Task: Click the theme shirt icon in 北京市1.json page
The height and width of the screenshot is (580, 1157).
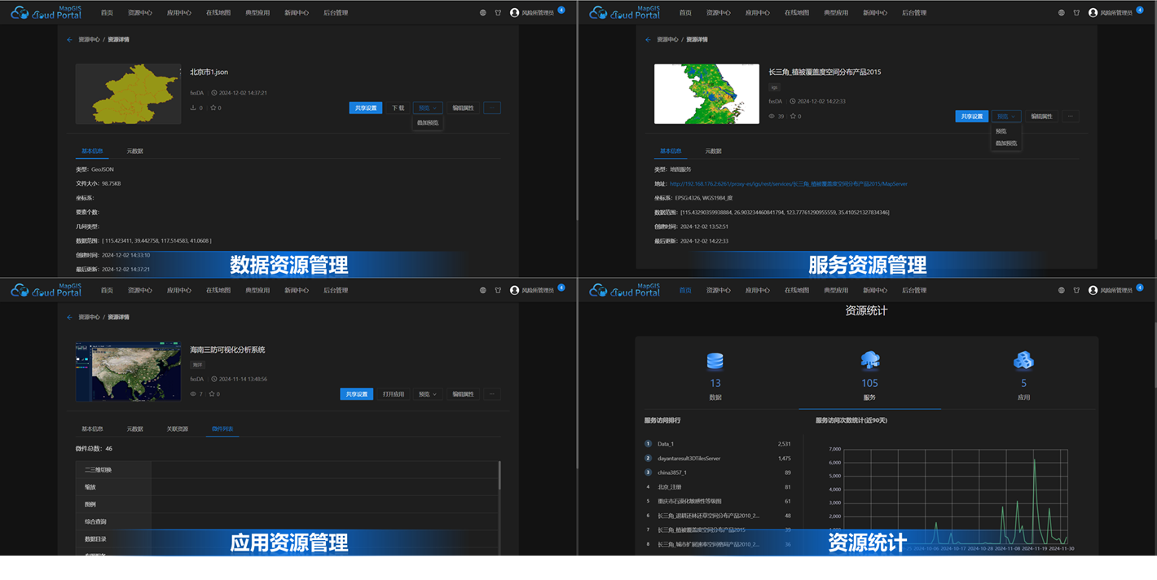Action: 497,13
